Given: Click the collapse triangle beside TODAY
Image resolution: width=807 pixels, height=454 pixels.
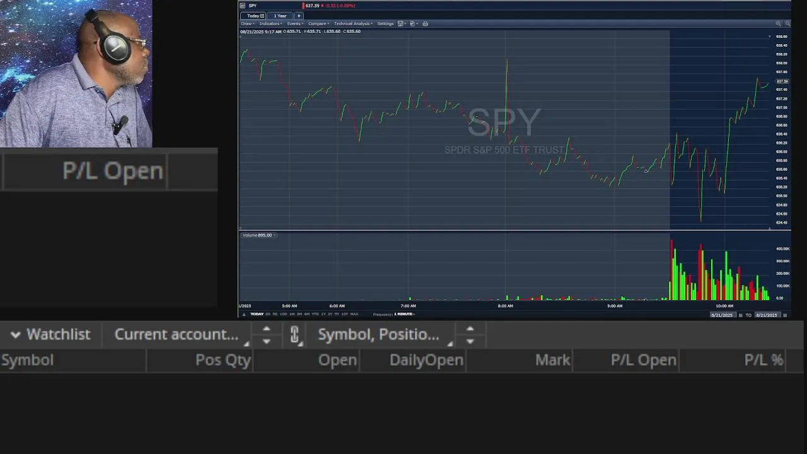Looking at the screenshot, I should (244, 314).
